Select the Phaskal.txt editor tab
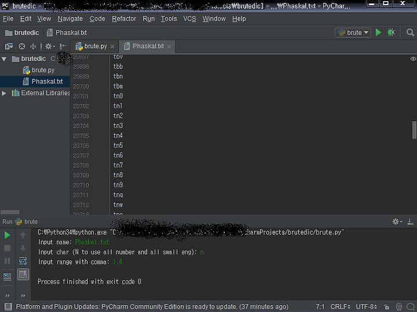The width and height of the screenshot is (417, 312). pos(148,46)
